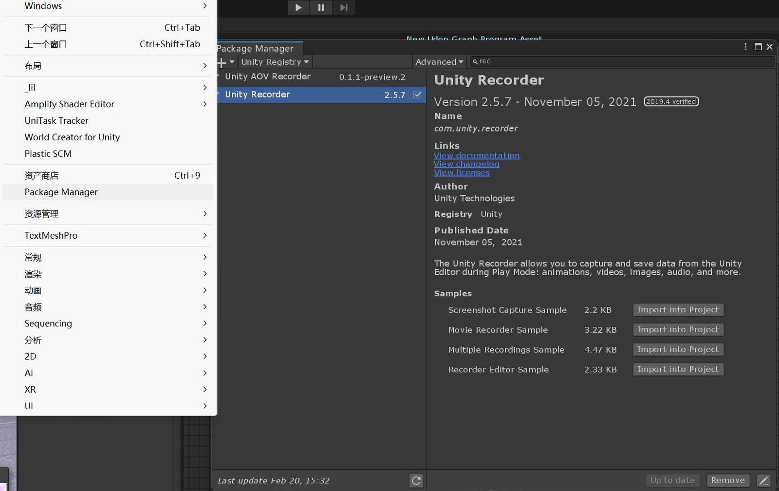
Task: Click Package Manager in the Window menu
Action: [108, 192]
